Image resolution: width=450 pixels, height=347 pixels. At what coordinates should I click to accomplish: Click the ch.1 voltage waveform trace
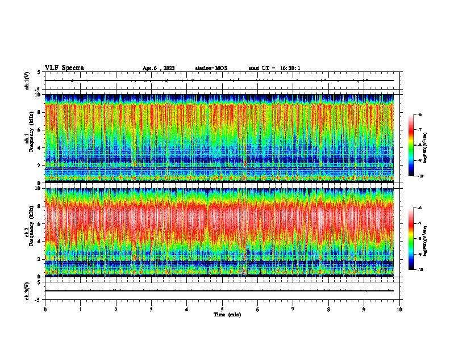tap(219, 81)
